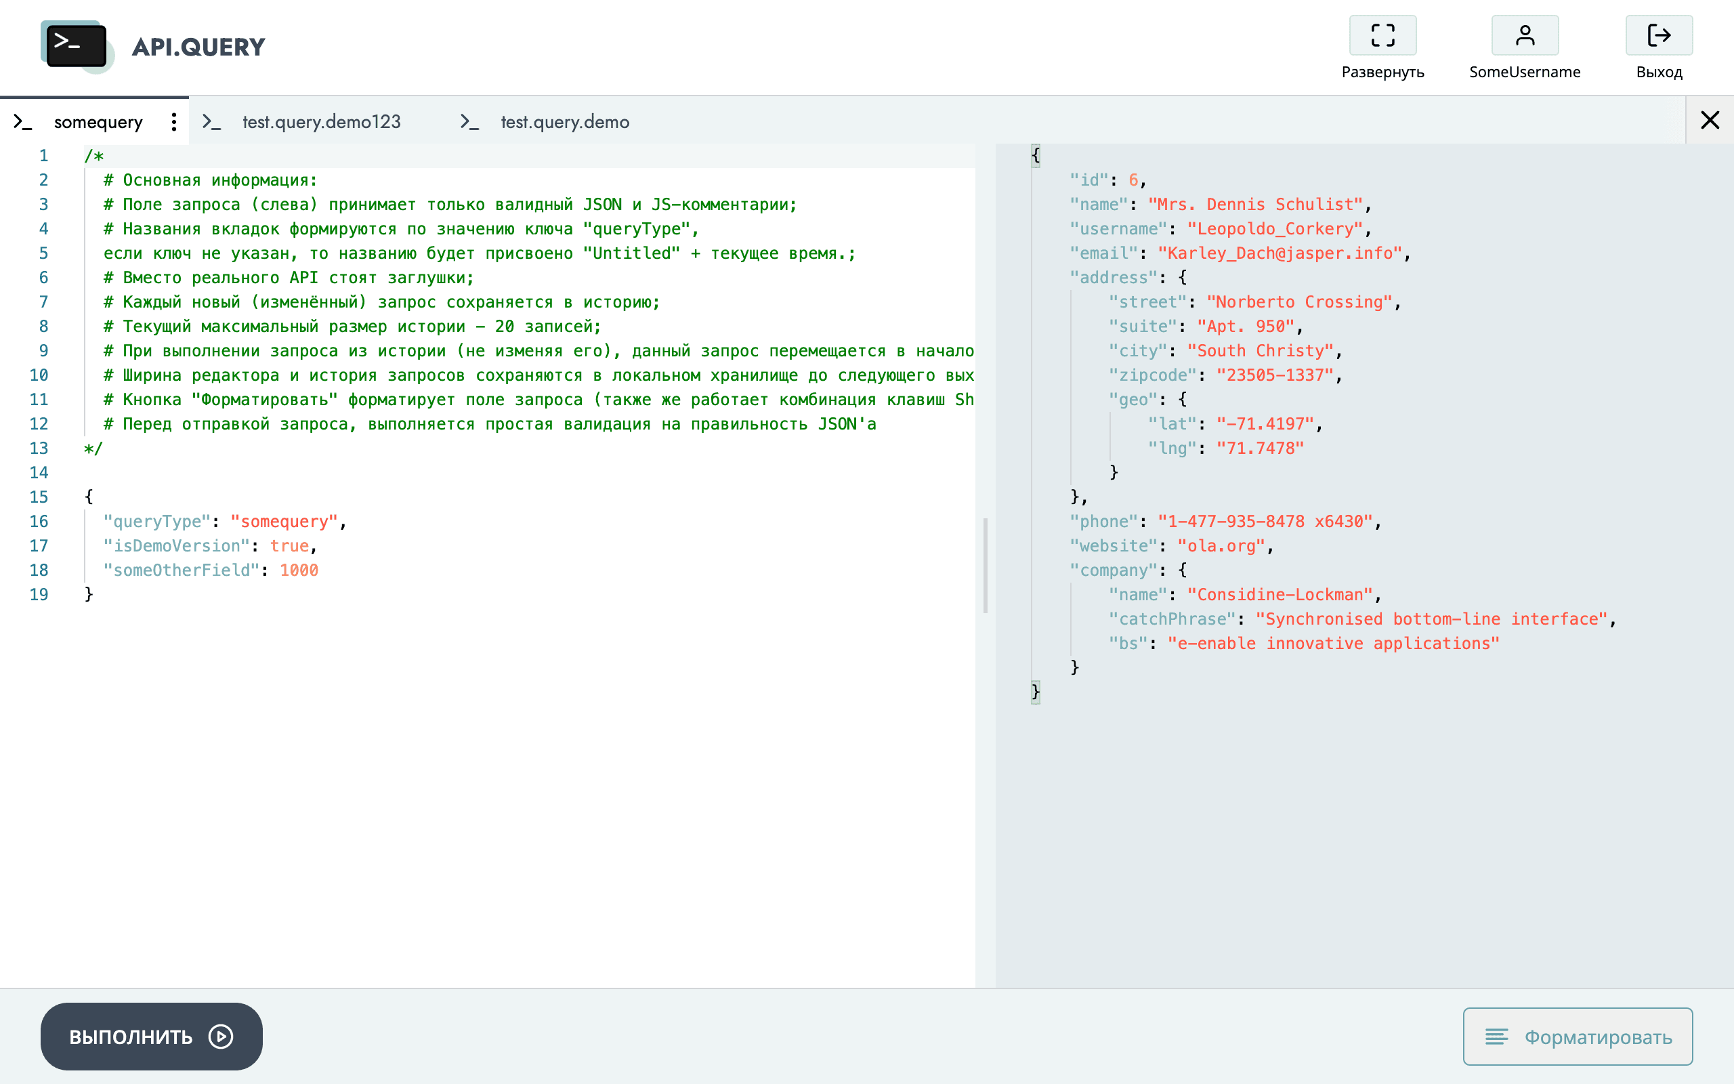Screen dimensions: 1734x1084
Task: Click the closing comment marker */ on line 13
Action: pyautogui.click(x=93, y=448)
